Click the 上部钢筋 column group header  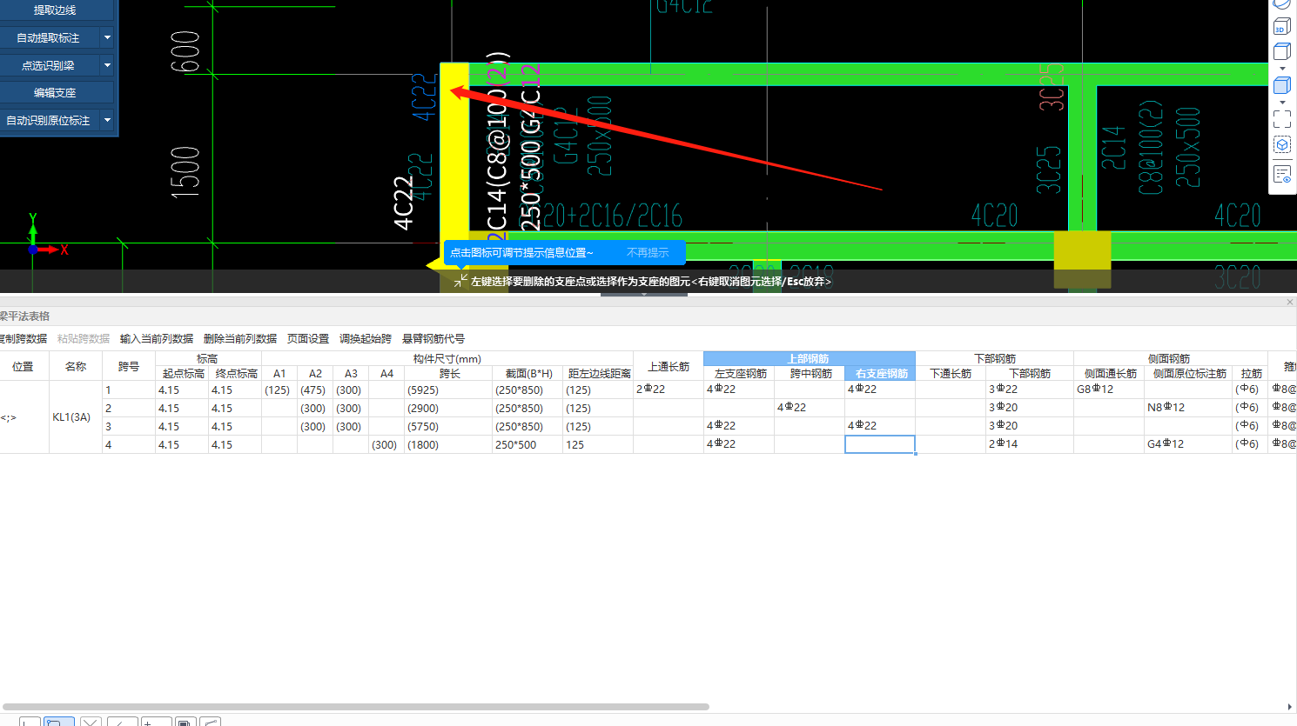809,358
